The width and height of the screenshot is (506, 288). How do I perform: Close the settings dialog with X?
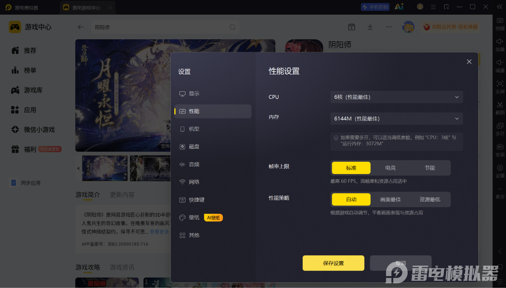tap(469, 62)
